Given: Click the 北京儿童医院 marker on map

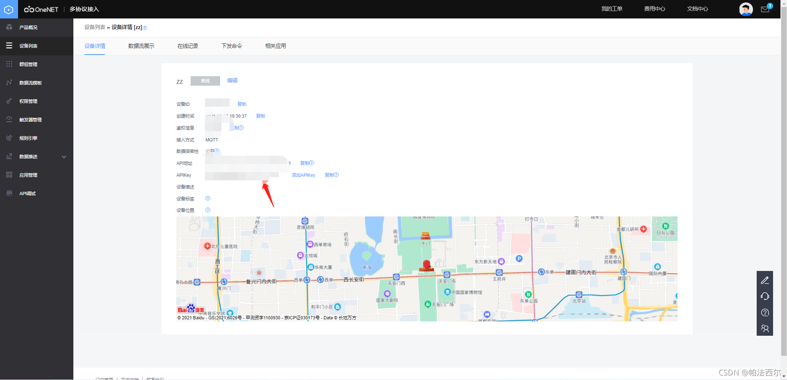Looking at the screenshot, I should pyautogui.click(x=207, y=246).
